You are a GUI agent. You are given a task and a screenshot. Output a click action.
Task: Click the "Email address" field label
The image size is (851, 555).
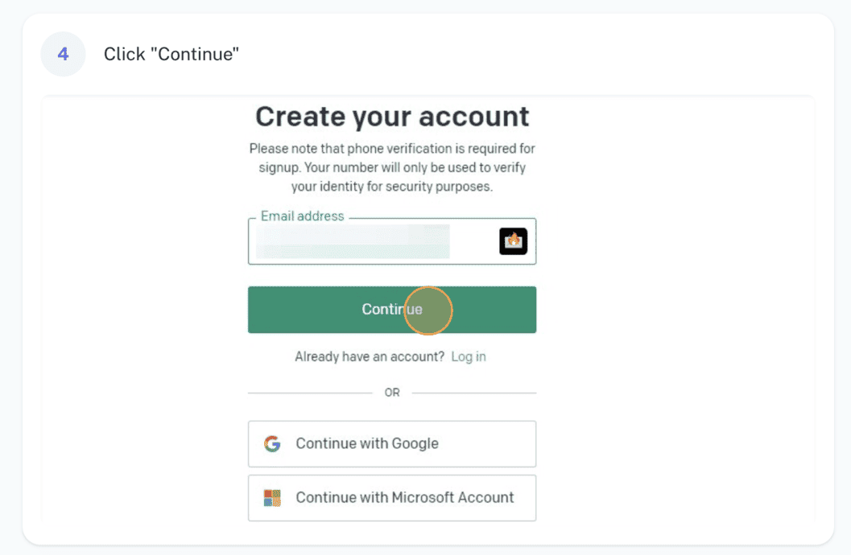[x=302, y=216]
